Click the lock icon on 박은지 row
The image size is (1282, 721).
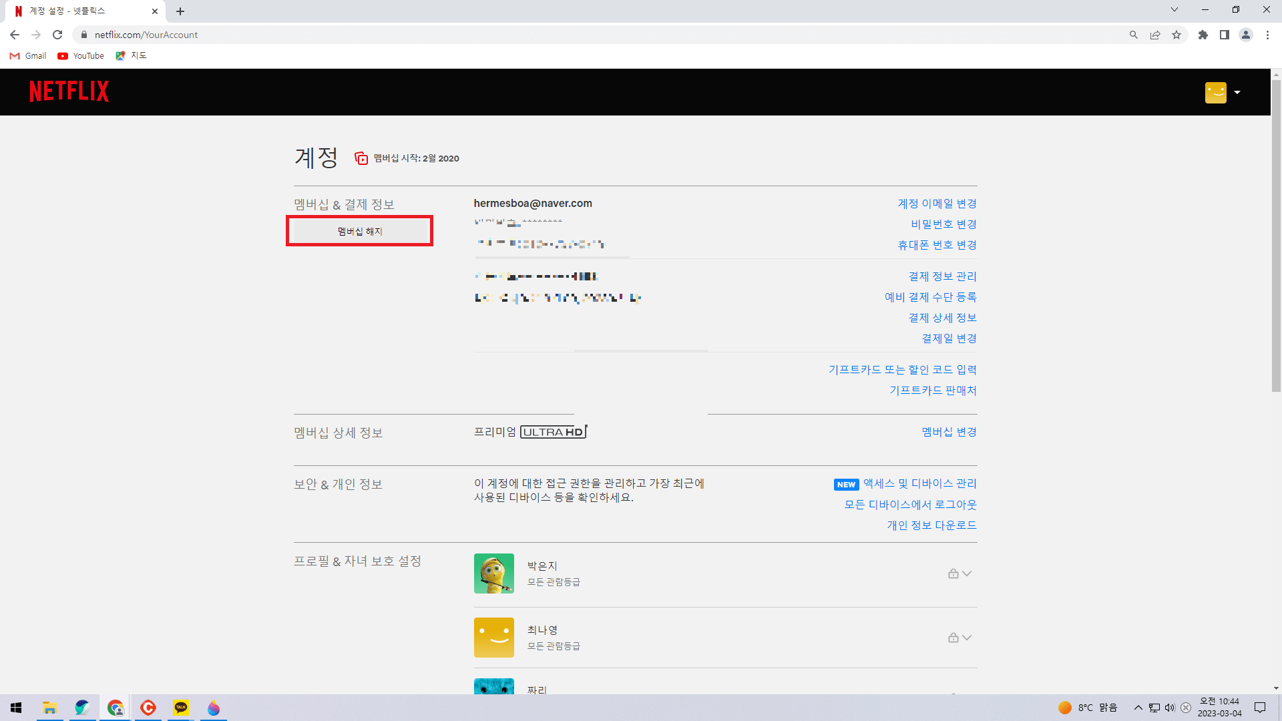coord(953,573)
